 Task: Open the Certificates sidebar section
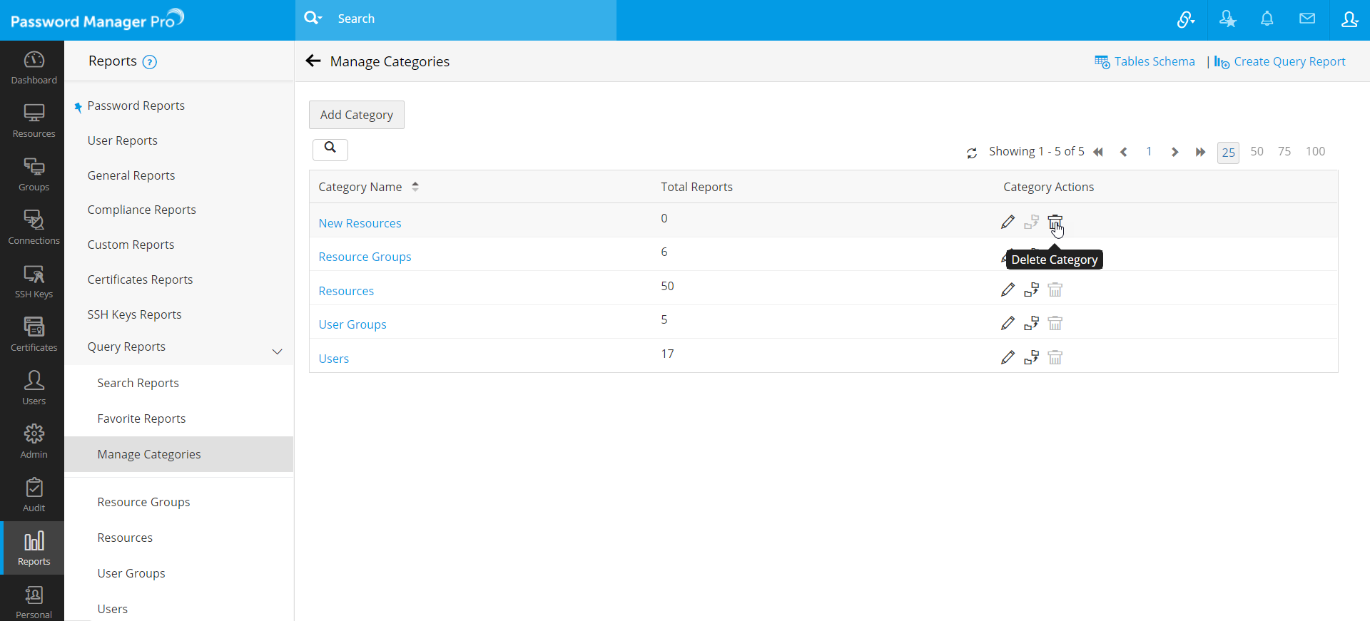tap(34, 335)
